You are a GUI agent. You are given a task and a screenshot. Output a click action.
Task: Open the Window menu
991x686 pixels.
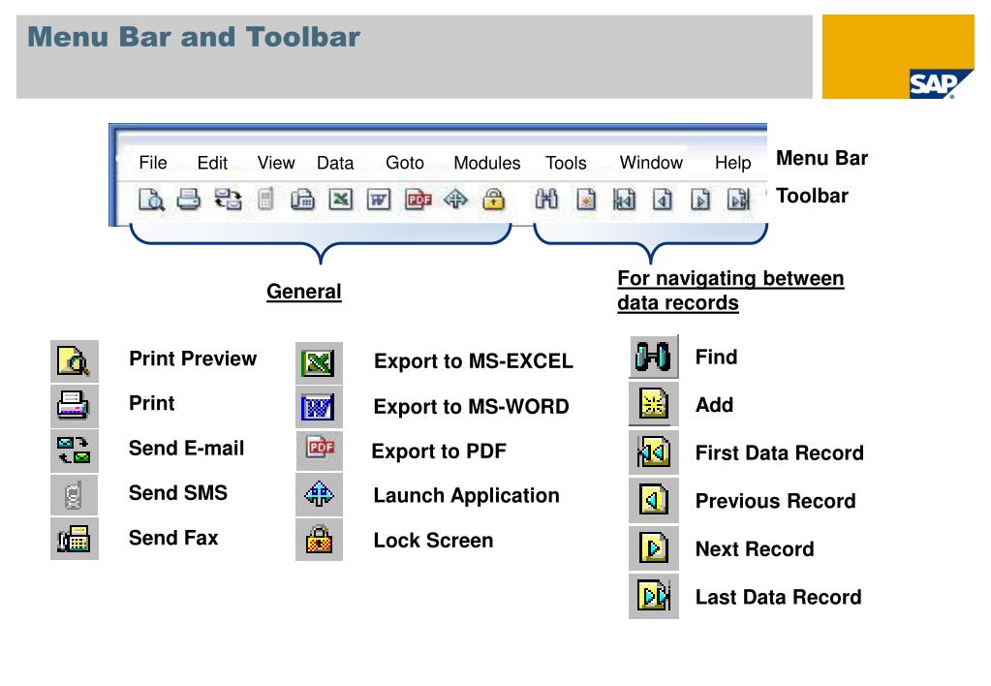click(651, 163)
